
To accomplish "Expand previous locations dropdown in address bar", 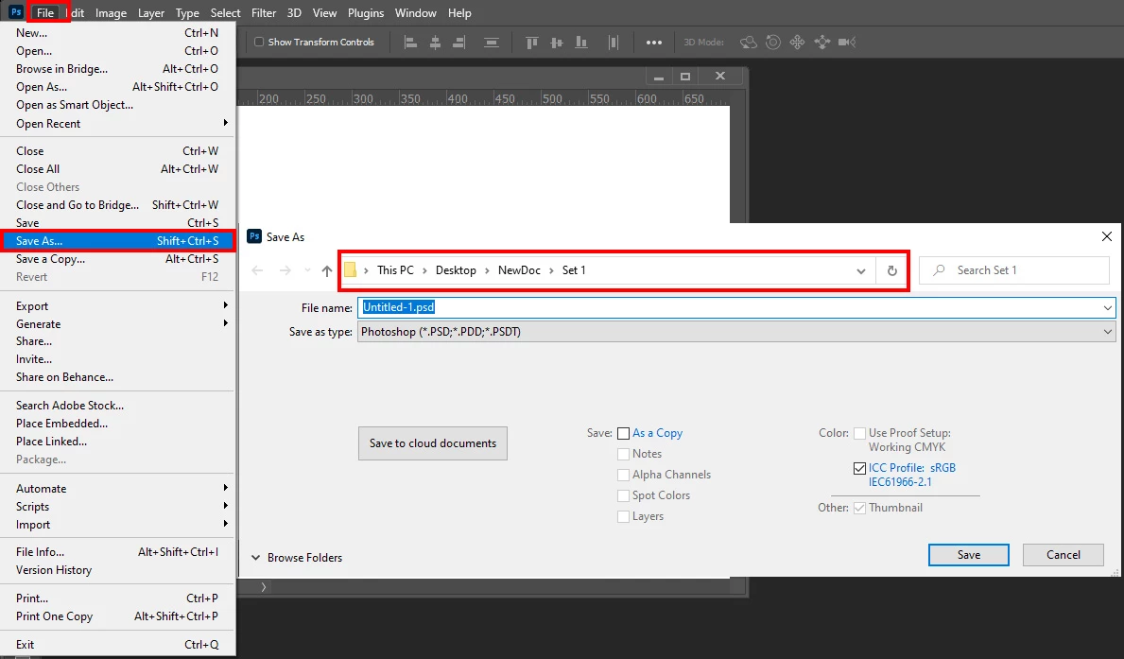I will click(861, 270).
